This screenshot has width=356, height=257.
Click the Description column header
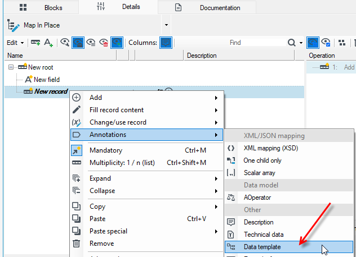pos(239,56)
